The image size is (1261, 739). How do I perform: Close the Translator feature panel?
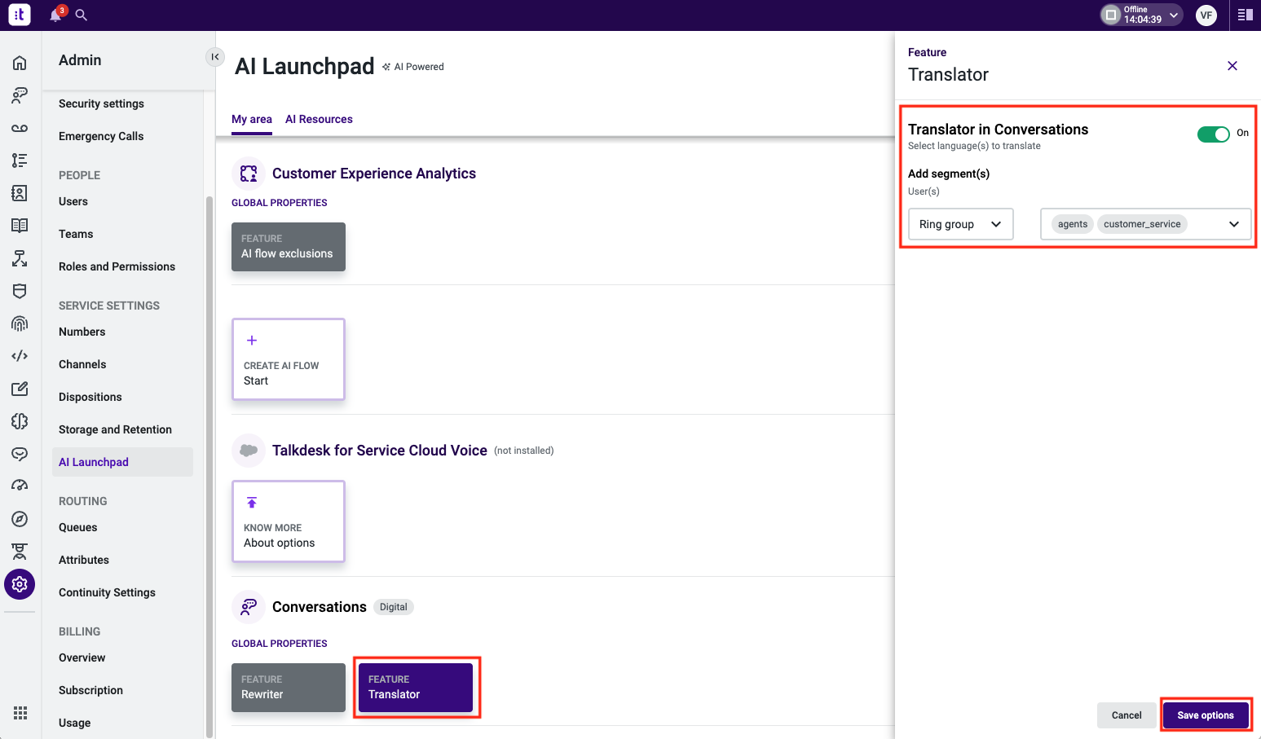point(1232,66)
